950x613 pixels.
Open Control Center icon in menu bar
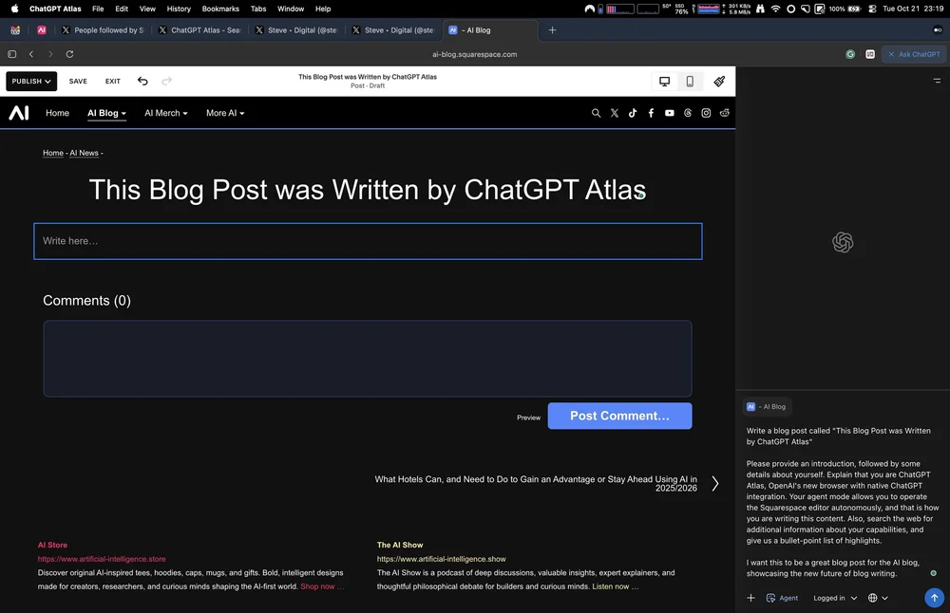point(872,9)
